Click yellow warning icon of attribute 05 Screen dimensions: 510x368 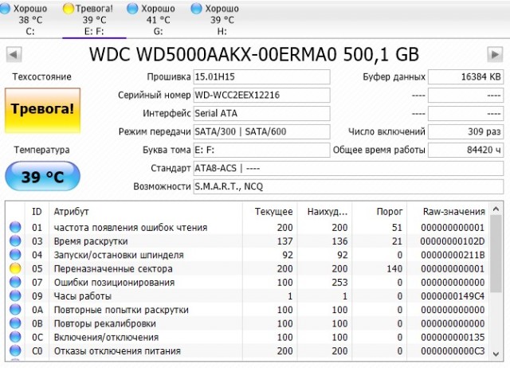[15, 268]
